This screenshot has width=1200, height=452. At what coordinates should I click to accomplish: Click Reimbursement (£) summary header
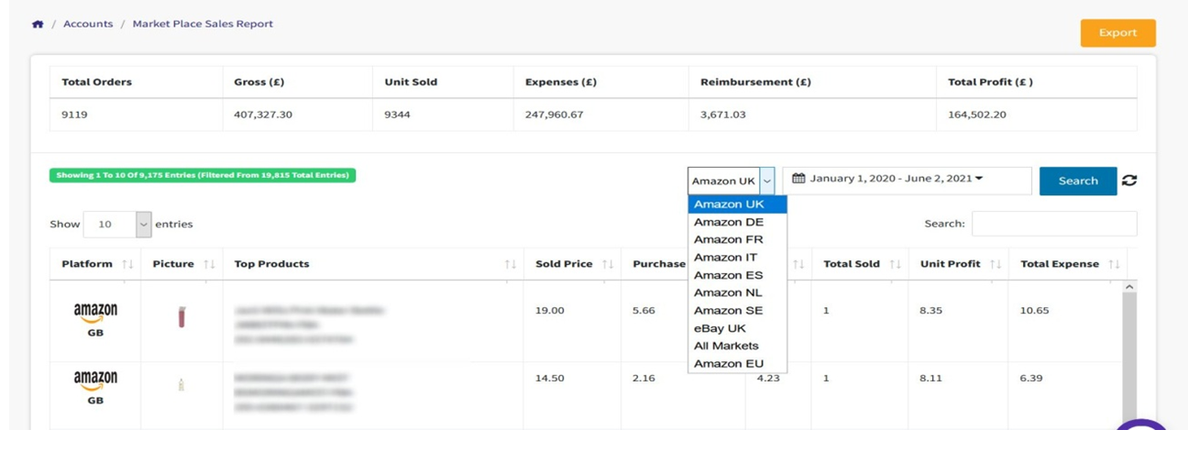coord(755,82)
